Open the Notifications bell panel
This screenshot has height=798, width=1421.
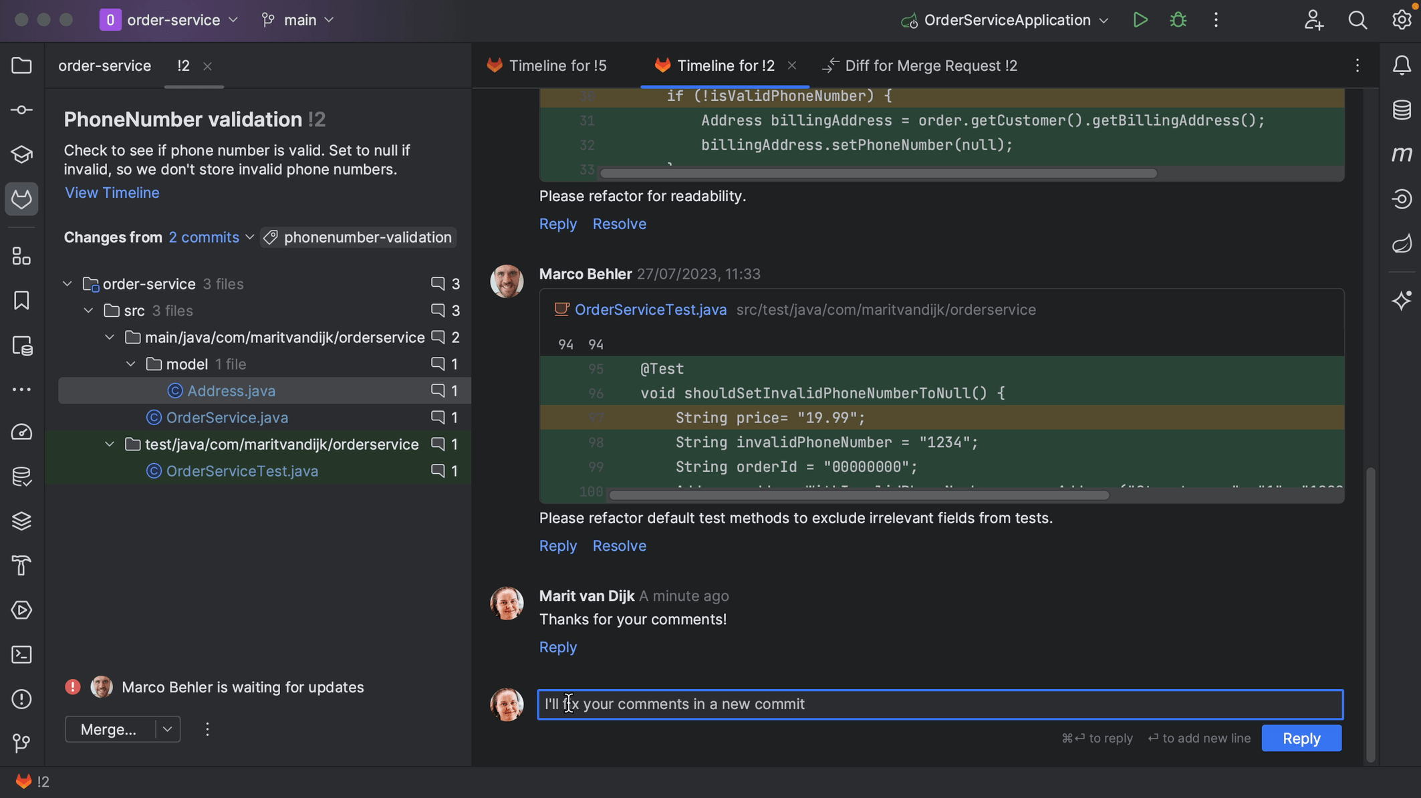1402,65
